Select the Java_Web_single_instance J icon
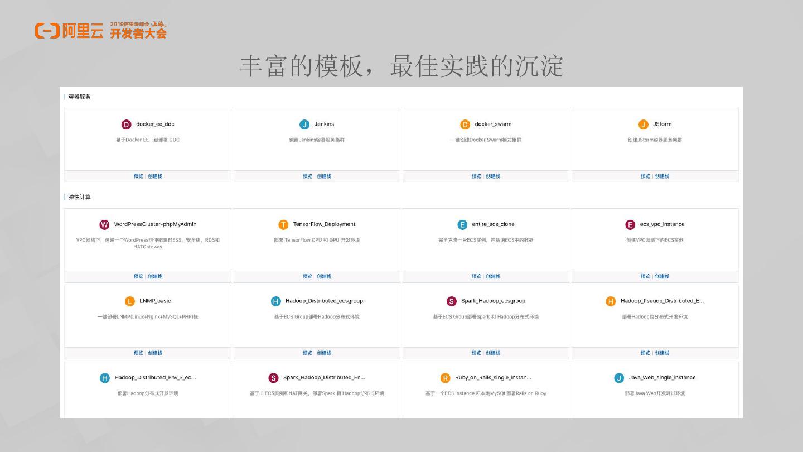Image resolution: width=803 pixels, height=452 pixels. 619,378
